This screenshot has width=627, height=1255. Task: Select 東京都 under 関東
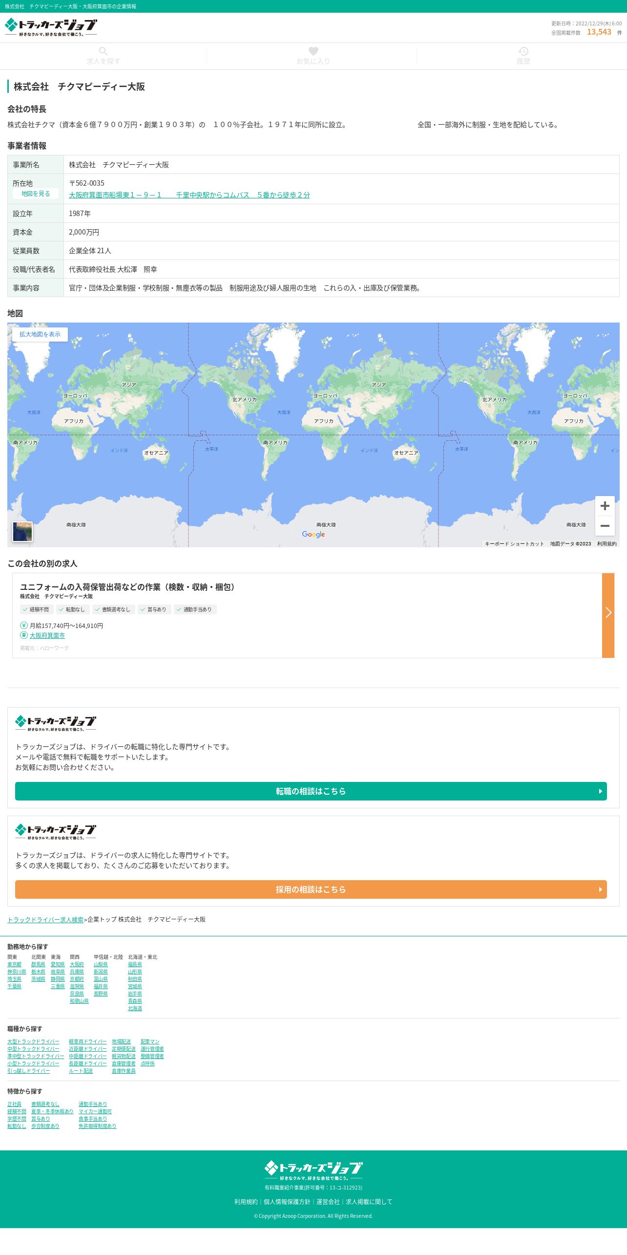click(x=14, y=964)
